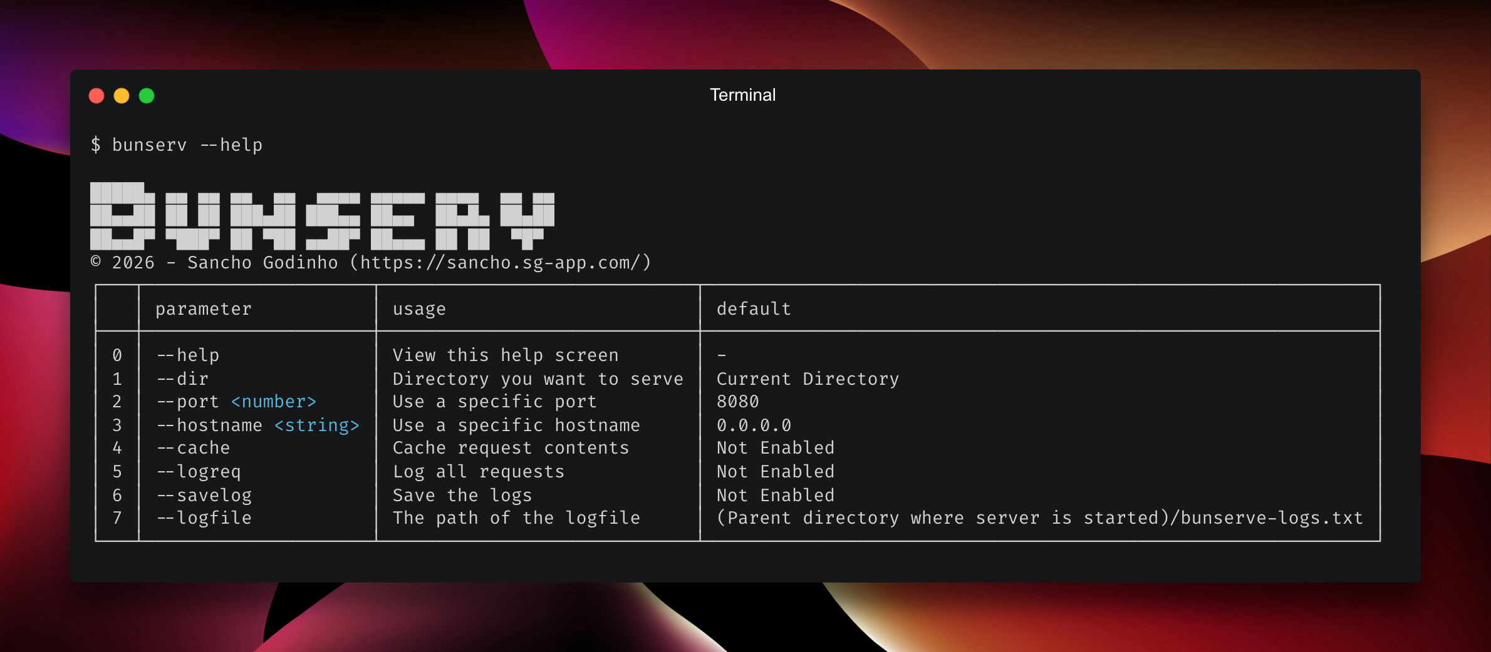Select the '--savelog' parameter cell
Image resolution: width=1491 pixels, height=652 pixels.
[204, 496]
